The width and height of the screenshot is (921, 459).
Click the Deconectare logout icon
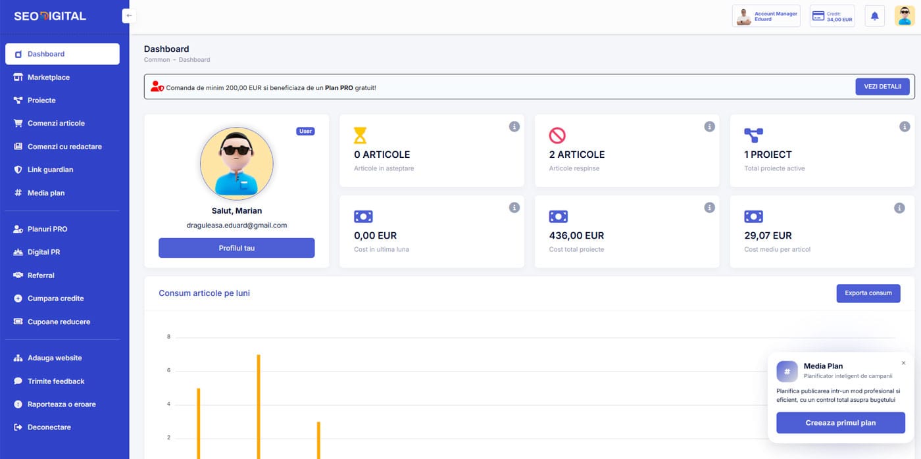(x=18, y=427)
